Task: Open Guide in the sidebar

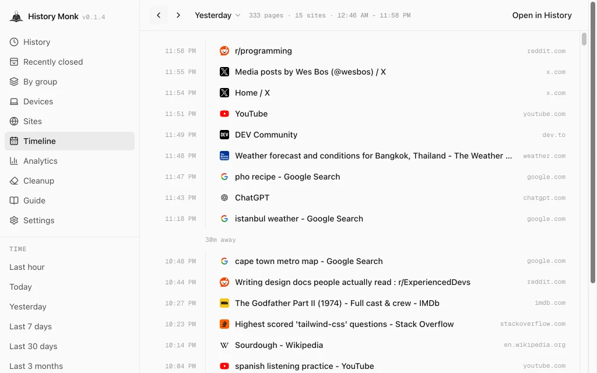Action: 70,200
